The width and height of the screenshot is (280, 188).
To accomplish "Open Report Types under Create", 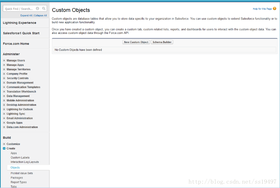I will point(19,182).
